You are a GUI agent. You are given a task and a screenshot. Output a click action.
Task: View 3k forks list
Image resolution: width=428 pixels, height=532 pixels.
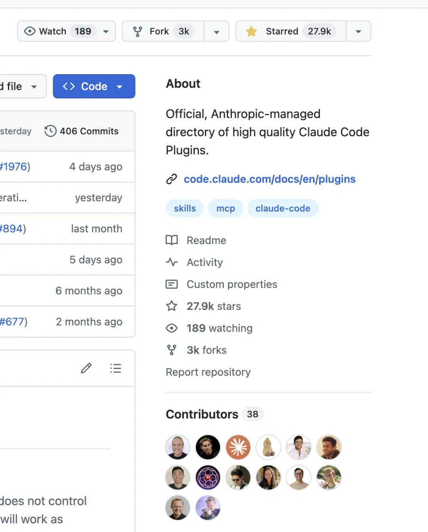206,350
